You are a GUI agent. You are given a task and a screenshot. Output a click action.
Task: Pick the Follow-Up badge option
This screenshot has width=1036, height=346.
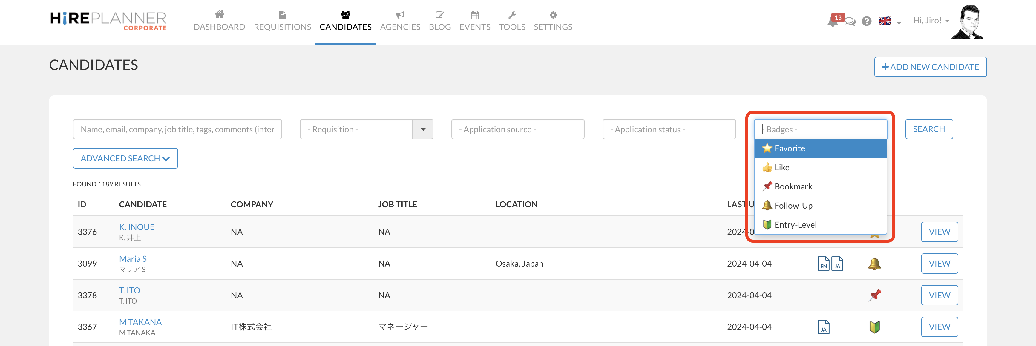point(820,206)
